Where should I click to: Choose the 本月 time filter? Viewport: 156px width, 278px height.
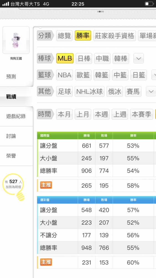[x=64, y=114]
